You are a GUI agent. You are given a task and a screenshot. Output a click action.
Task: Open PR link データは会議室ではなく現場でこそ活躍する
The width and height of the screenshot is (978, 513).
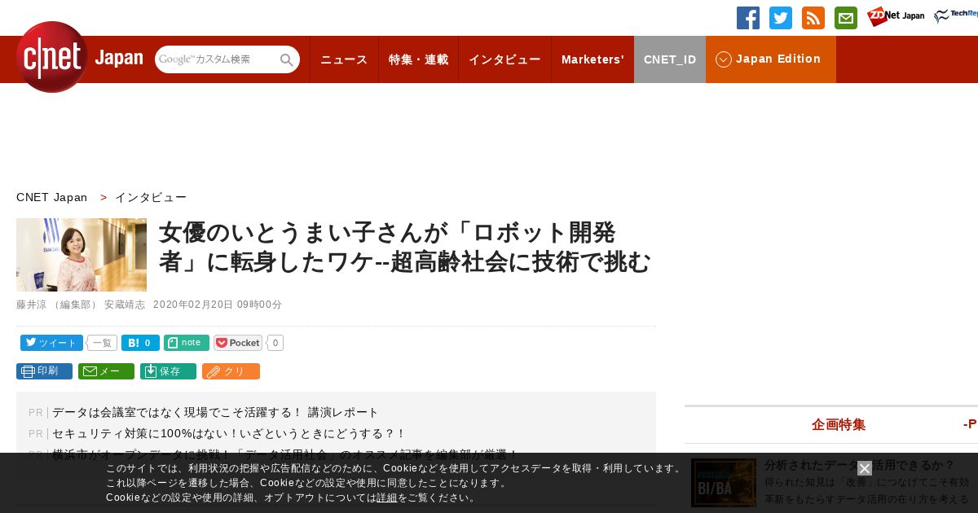pyautogui.click(x=215, y=412)
